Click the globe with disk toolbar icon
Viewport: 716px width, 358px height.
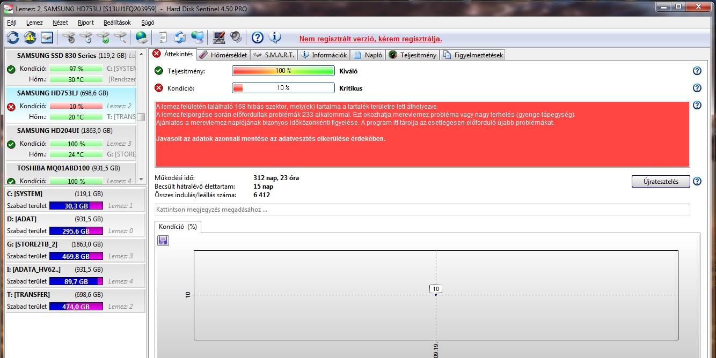[x=142, y=38]
